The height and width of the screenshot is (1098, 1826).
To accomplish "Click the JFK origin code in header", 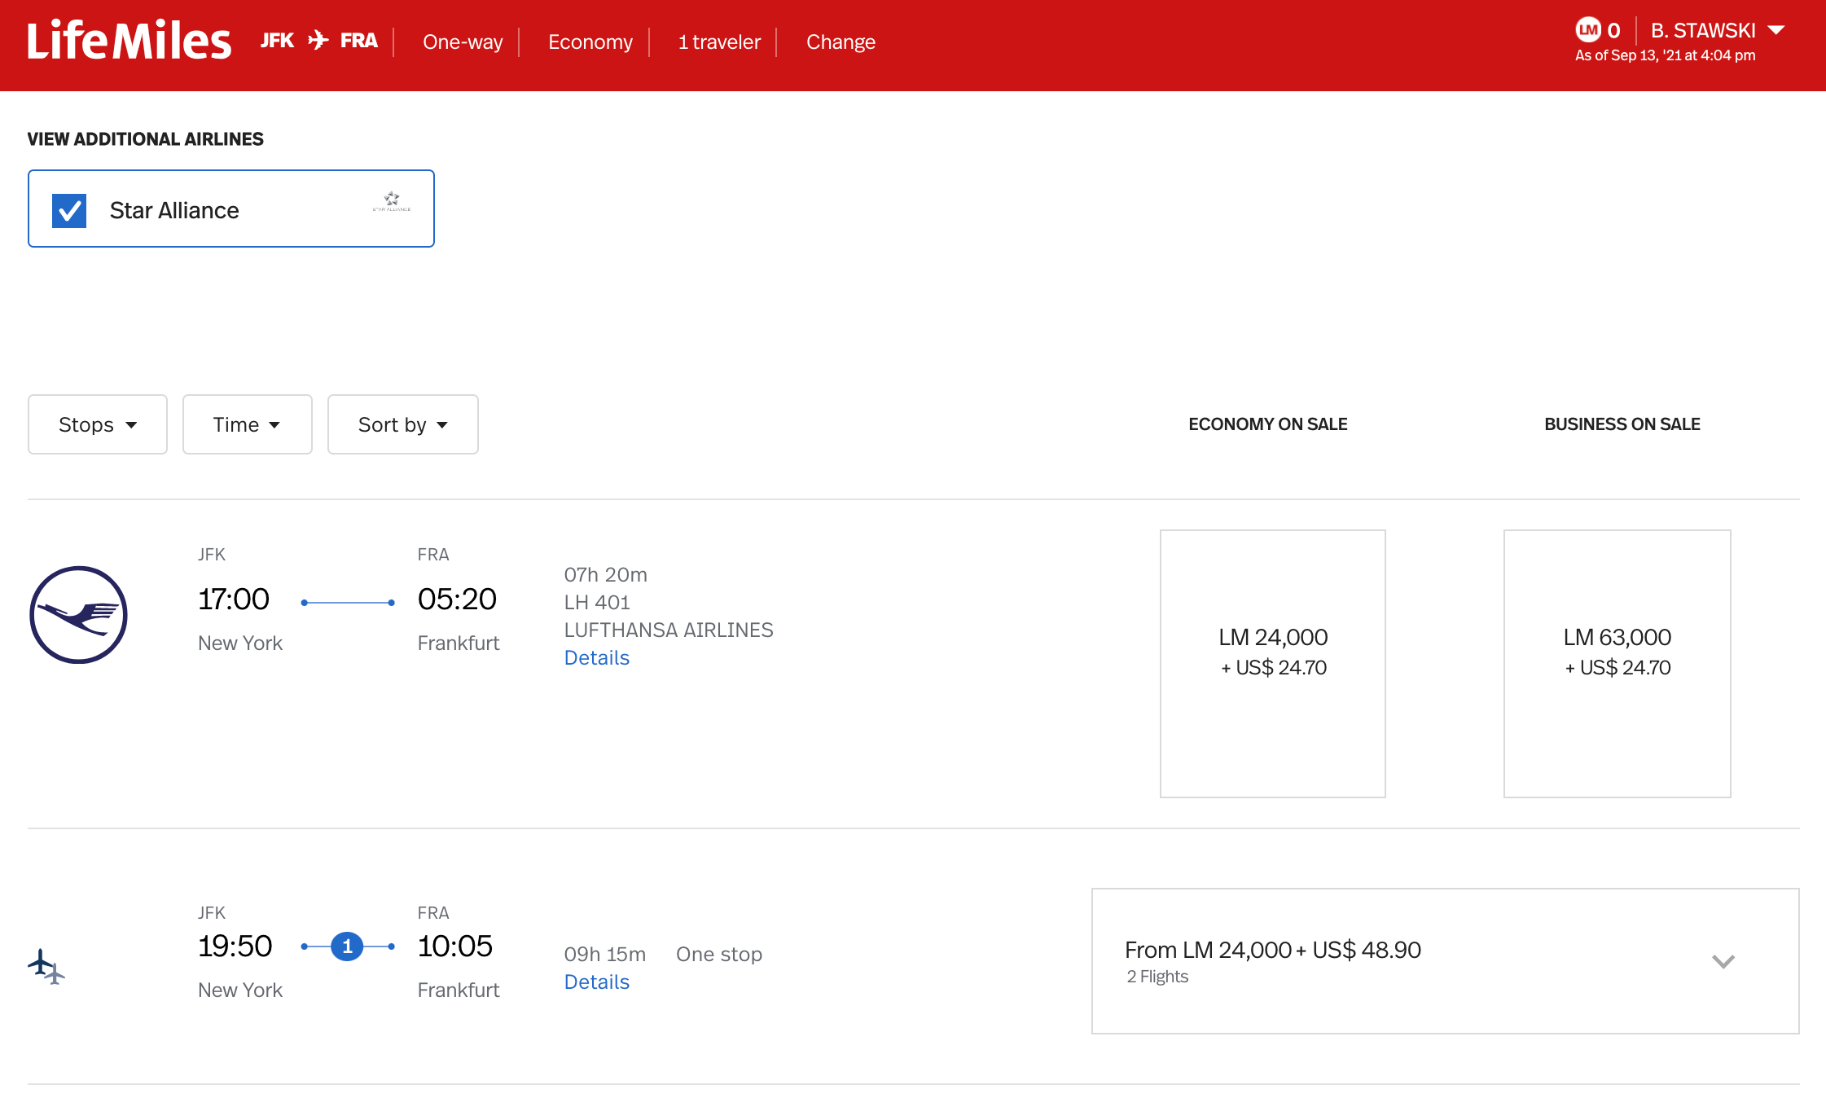I will coord(277,41).
